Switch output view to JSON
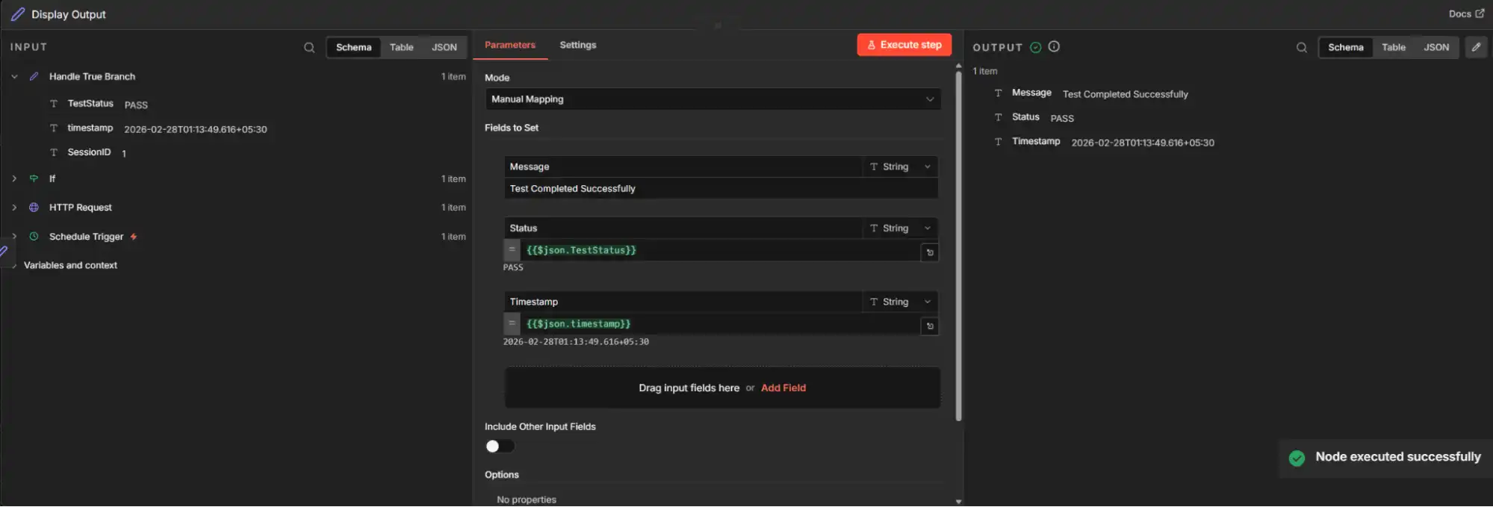This screenshot has width=1493, height=507. tap(1435, 47)
